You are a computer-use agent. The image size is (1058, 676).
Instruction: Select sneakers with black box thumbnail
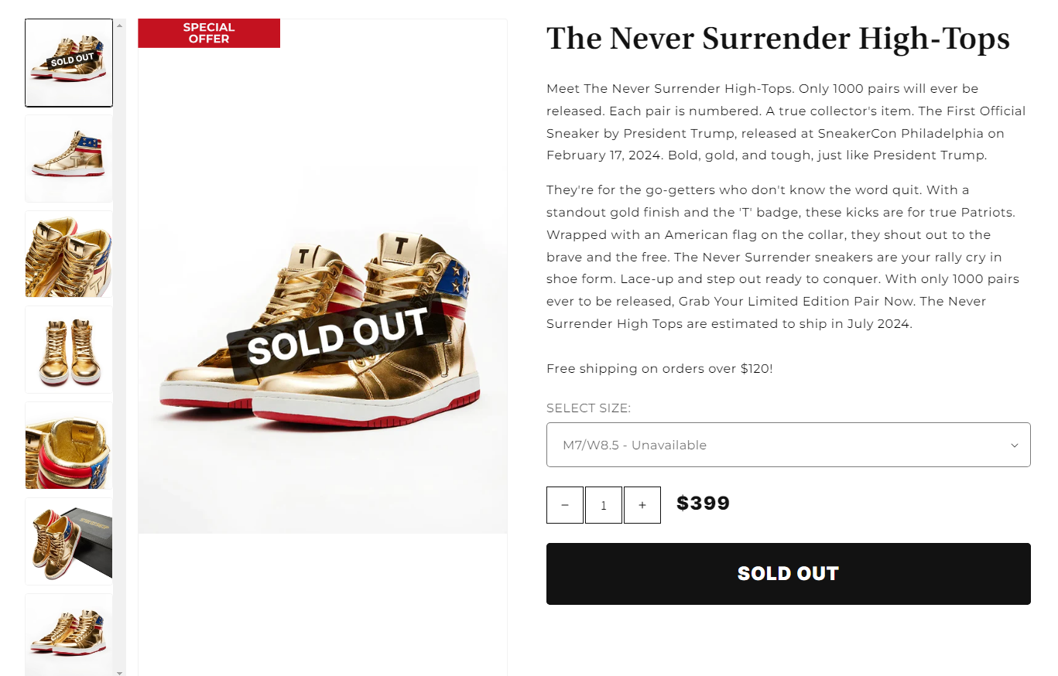69,541
